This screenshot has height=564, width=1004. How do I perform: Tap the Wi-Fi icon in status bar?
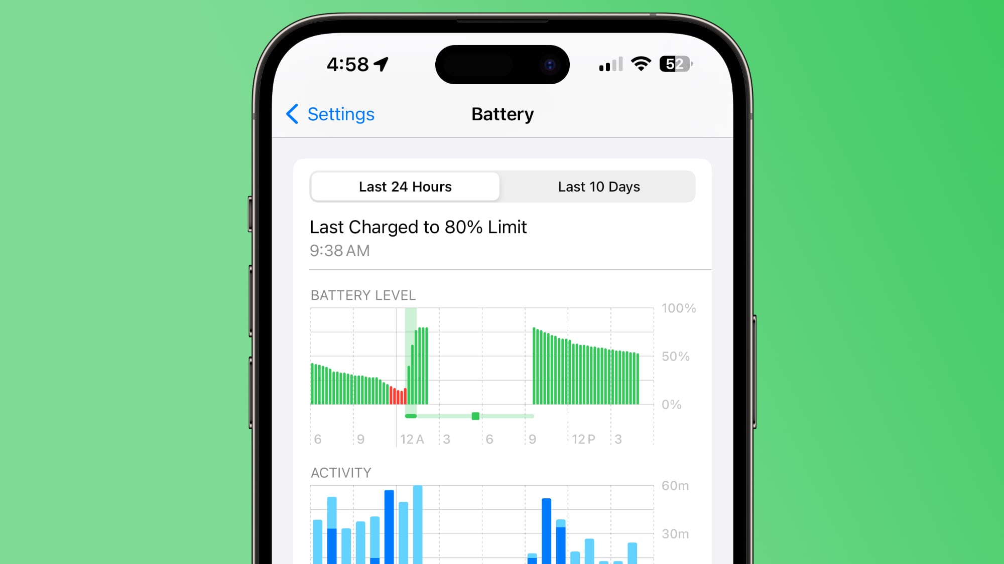pyautogui.click(x=640, y=64)
